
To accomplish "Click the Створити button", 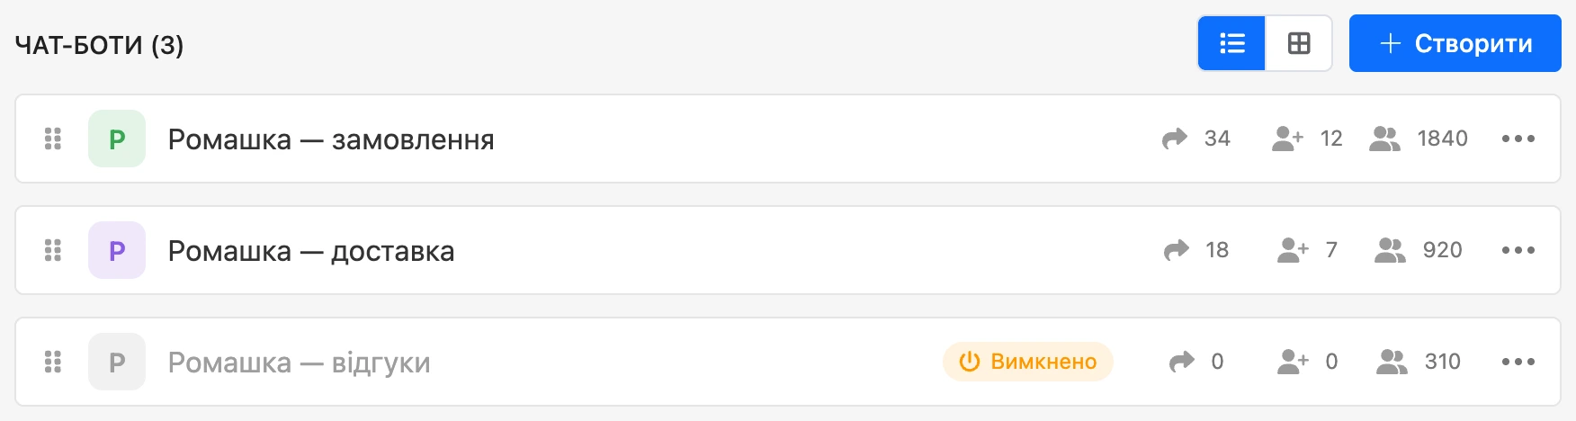I will click(1455, 43).
